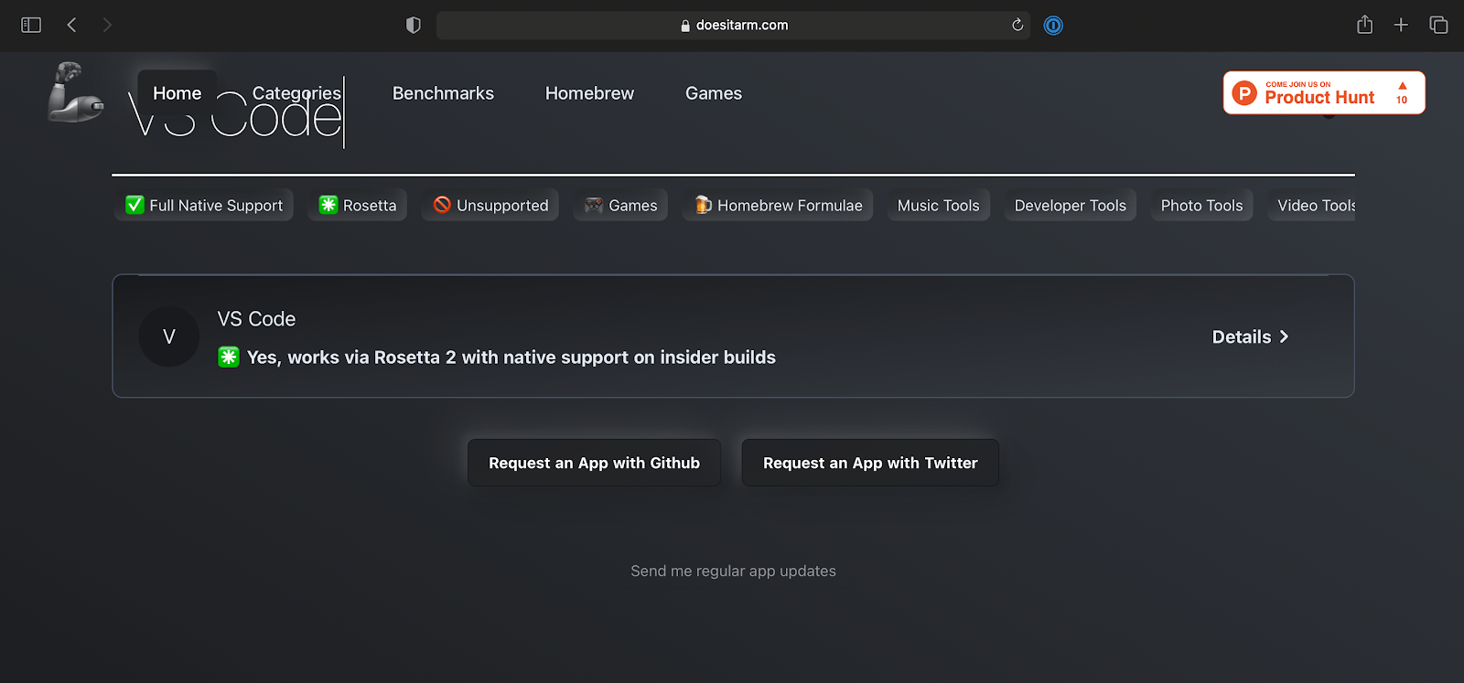This screenshot has height=683, width=1464.
Task: Click the 1Password extension icon
Action: coord(1053,26)
